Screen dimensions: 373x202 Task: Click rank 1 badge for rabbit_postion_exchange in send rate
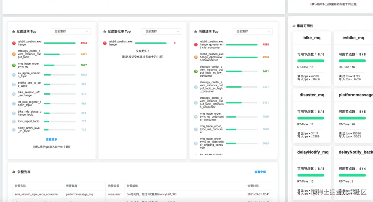coord(14,43)
